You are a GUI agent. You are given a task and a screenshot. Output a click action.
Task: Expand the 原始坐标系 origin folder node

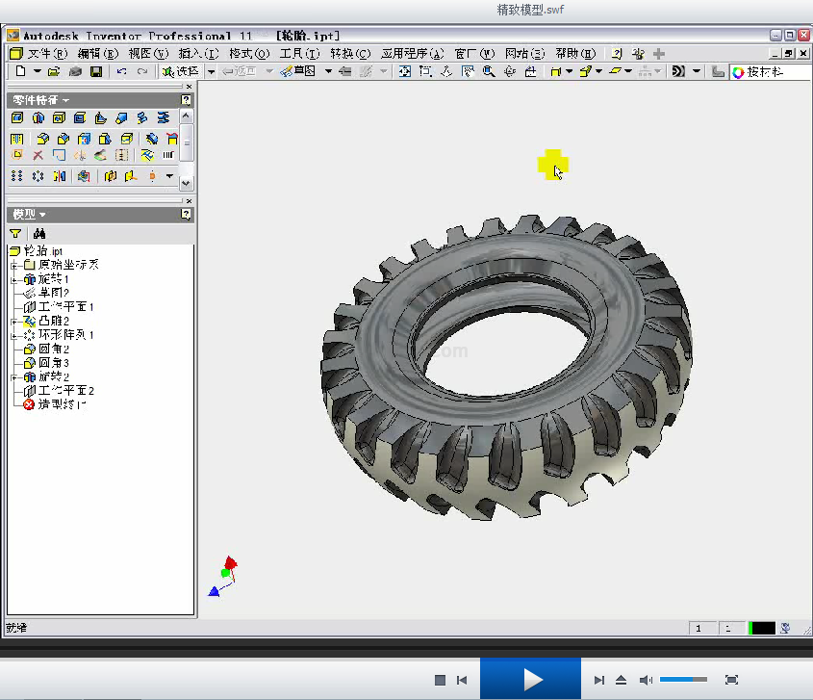coord(14,265)
